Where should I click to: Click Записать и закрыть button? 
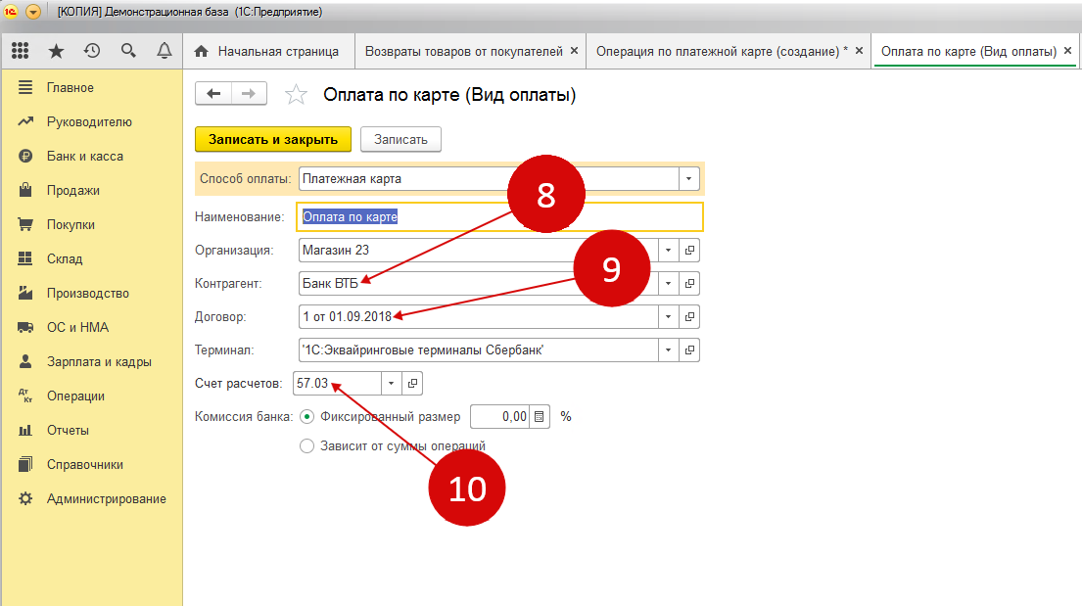[273, 139]
